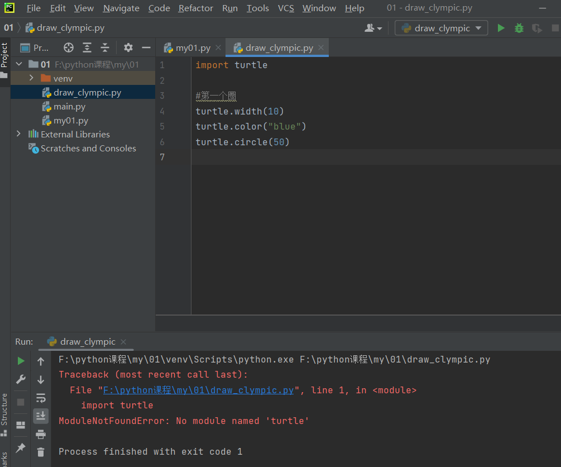
Task: Open the Help menu
Action: 354,8
